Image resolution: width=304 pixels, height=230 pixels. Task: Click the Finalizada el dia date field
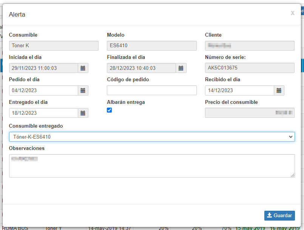pyautogui.click(x=141, y=68)
